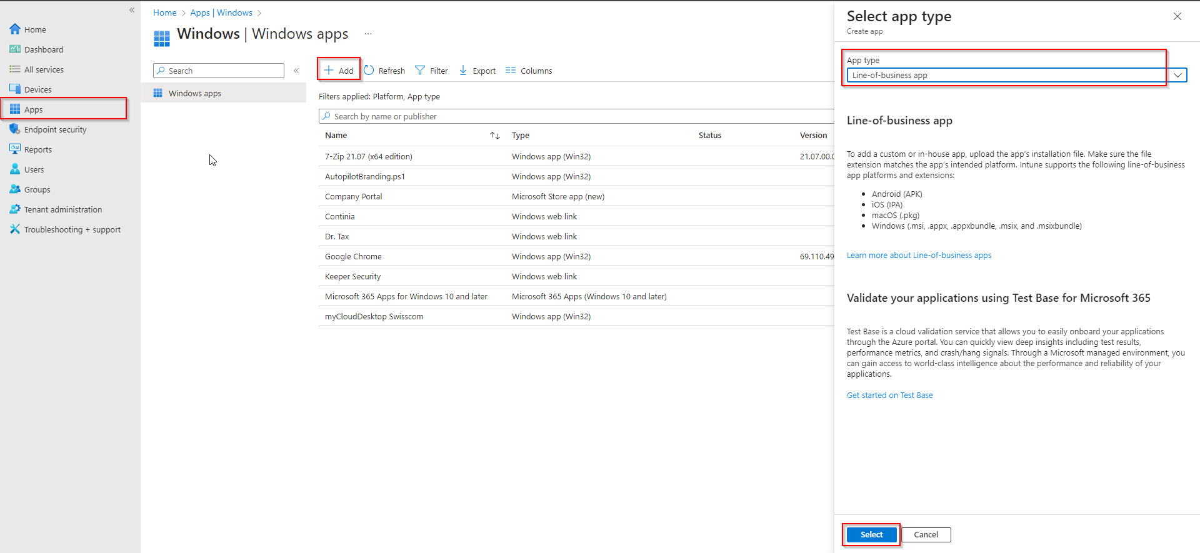Click the Search by name or publisher field

click(576, 116)
